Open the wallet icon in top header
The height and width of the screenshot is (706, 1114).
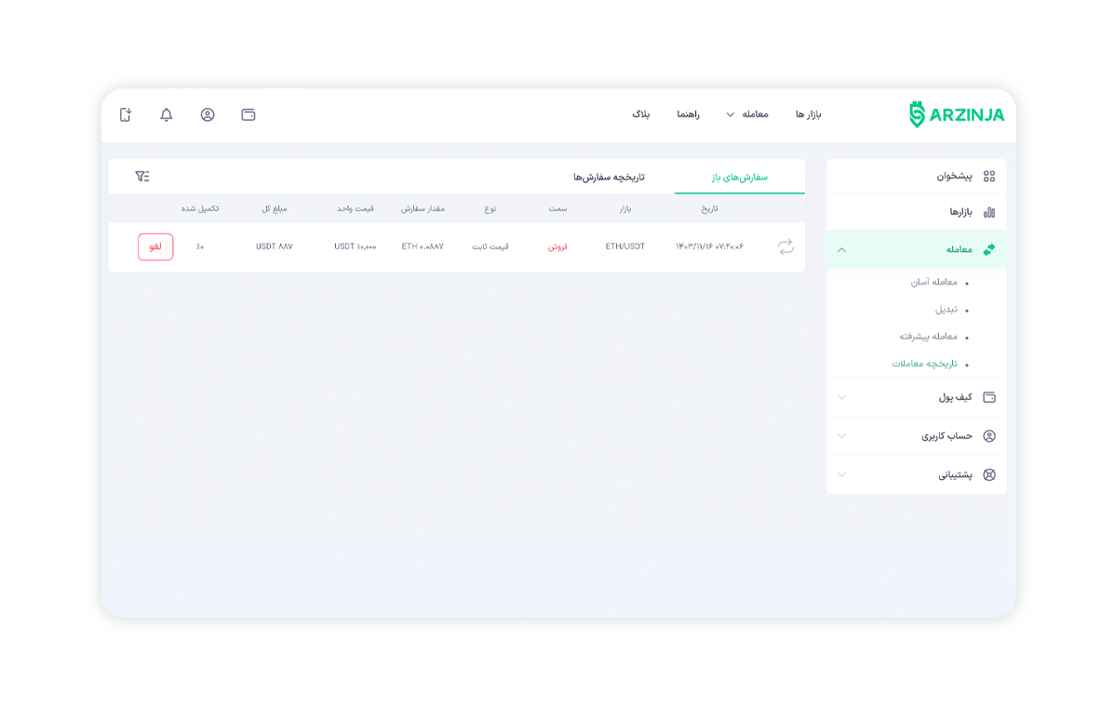248,114
